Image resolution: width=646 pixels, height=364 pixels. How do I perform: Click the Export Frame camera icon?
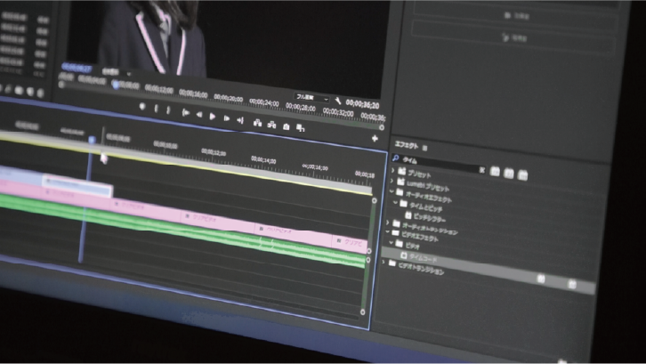click(x=286, y=126)
